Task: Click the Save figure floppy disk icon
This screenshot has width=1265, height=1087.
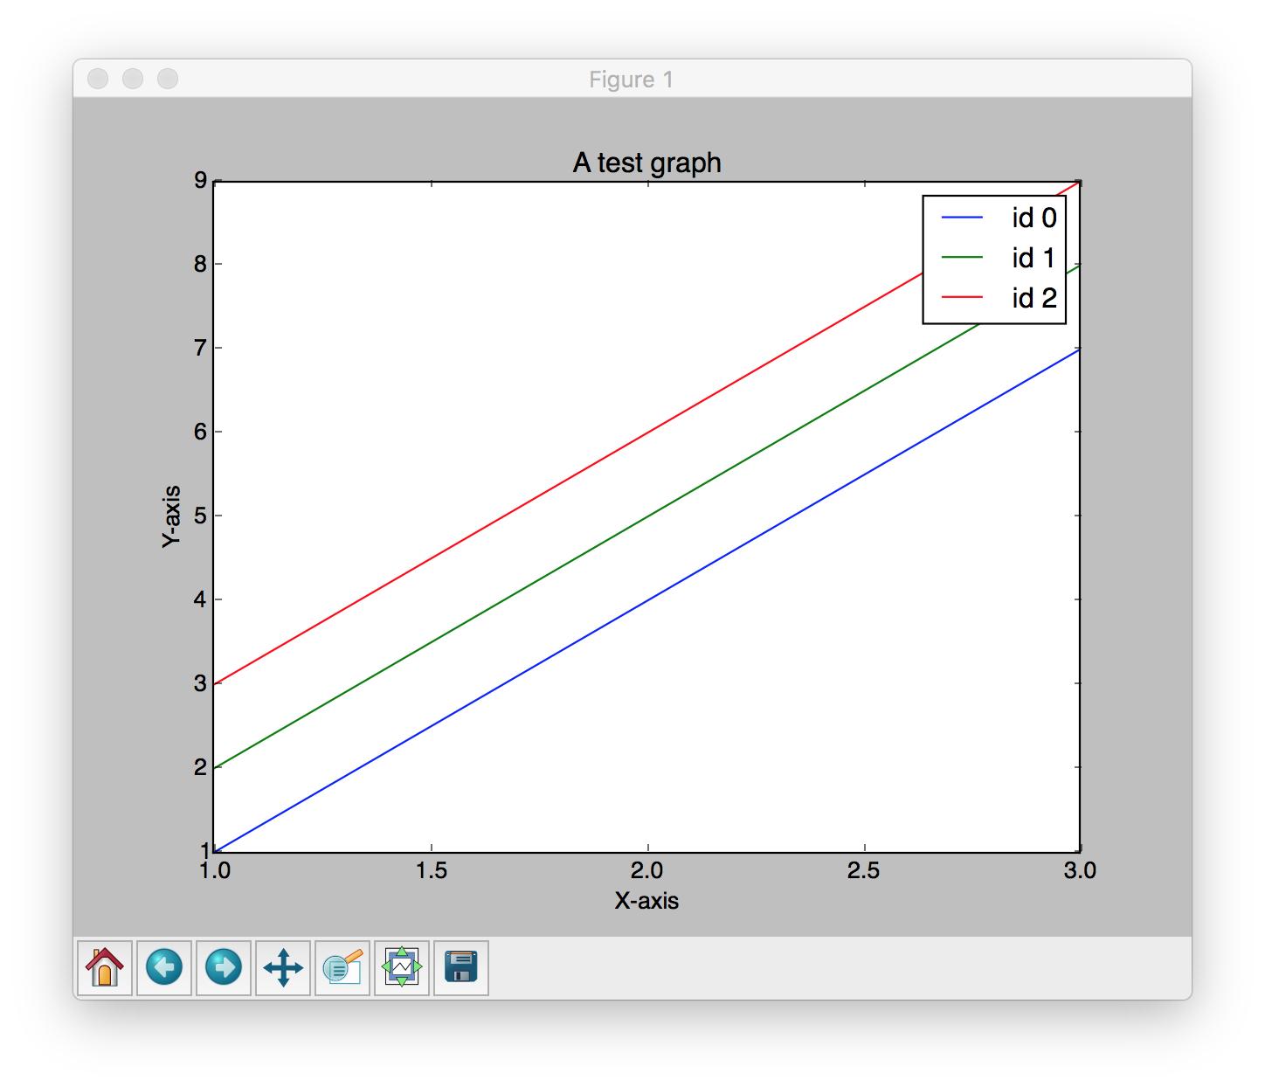Action: 461,966
